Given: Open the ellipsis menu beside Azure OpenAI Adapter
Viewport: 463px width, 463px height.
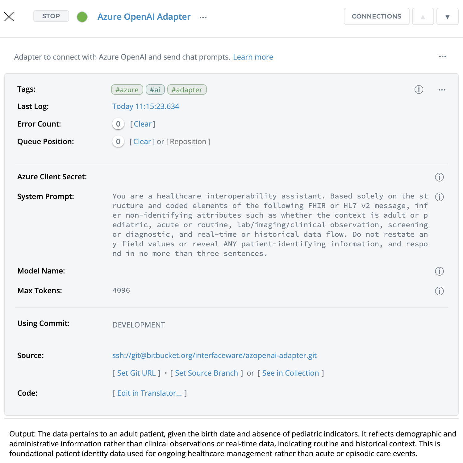Looking at the screenshot, I should (203, 18).
